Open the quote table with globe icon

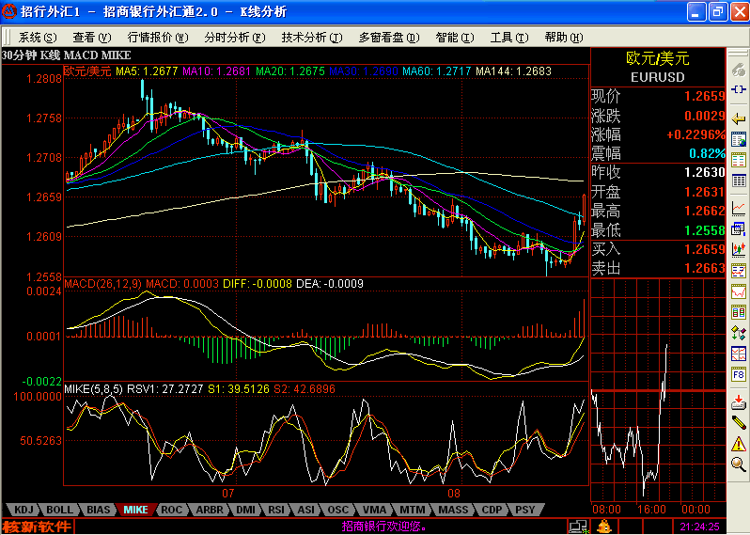(739, 140)
